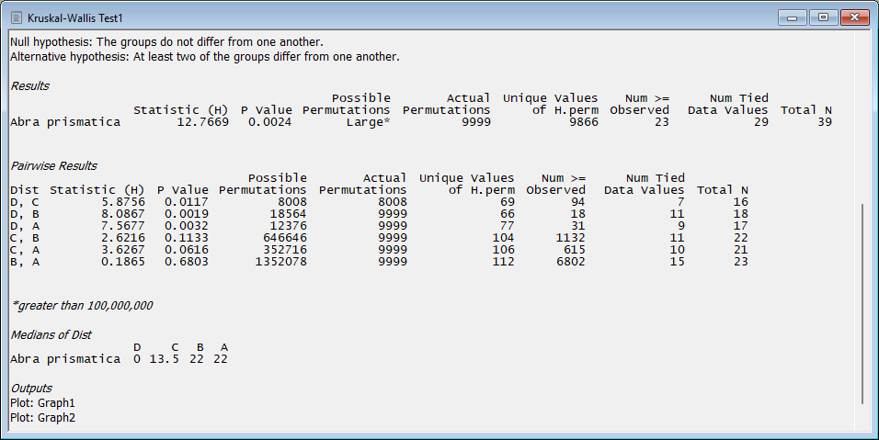The image size is (879, 440).
Task: Click the greater than 100,000,000 footnote
Action: (x=81, y=305)
